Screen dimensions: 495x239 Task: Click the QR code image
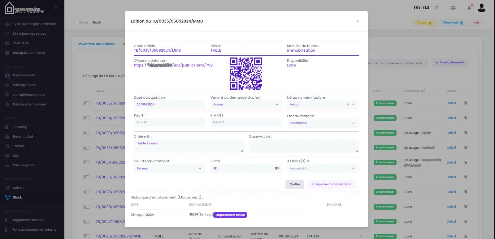click(x=246, y=74)
